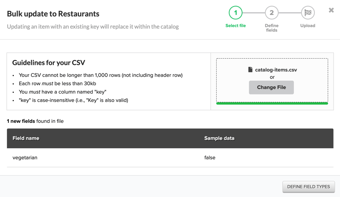Click the Upload step flag icon

click(308, 13)
